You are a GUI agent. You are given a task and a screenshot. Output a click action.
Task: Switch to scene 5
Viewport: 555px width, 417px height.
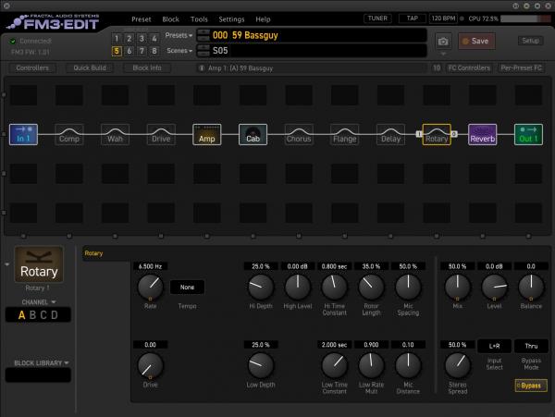[117, 51]
